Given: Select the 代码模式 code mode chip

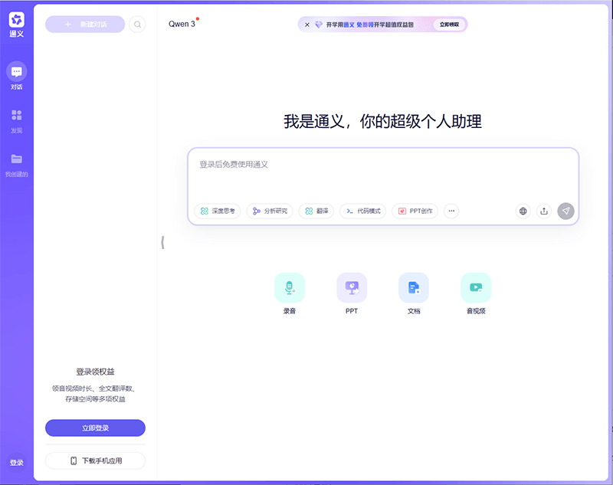Looking at the screenshot, I should pyautogui.click(x=362, y=211).
